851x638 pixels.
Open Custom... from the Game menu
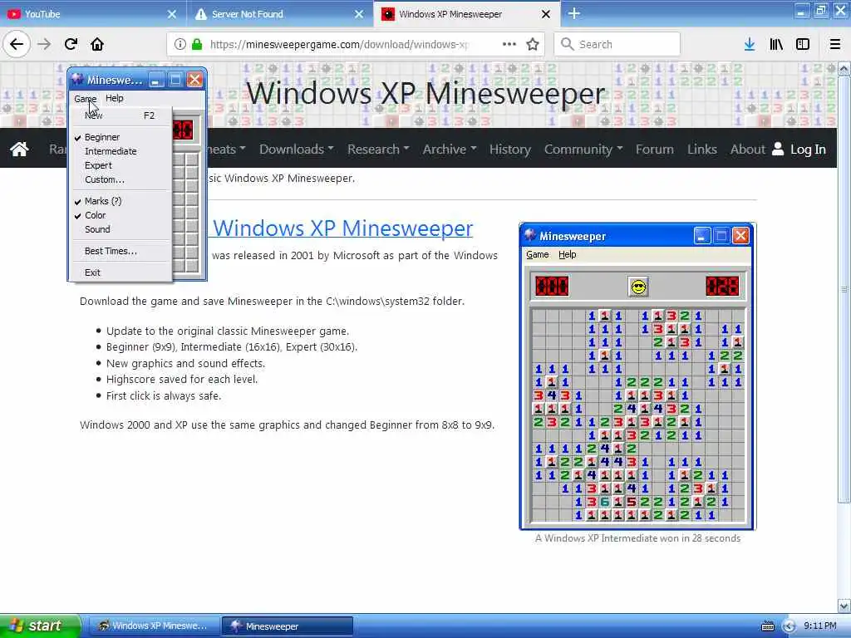pos(104,179)
